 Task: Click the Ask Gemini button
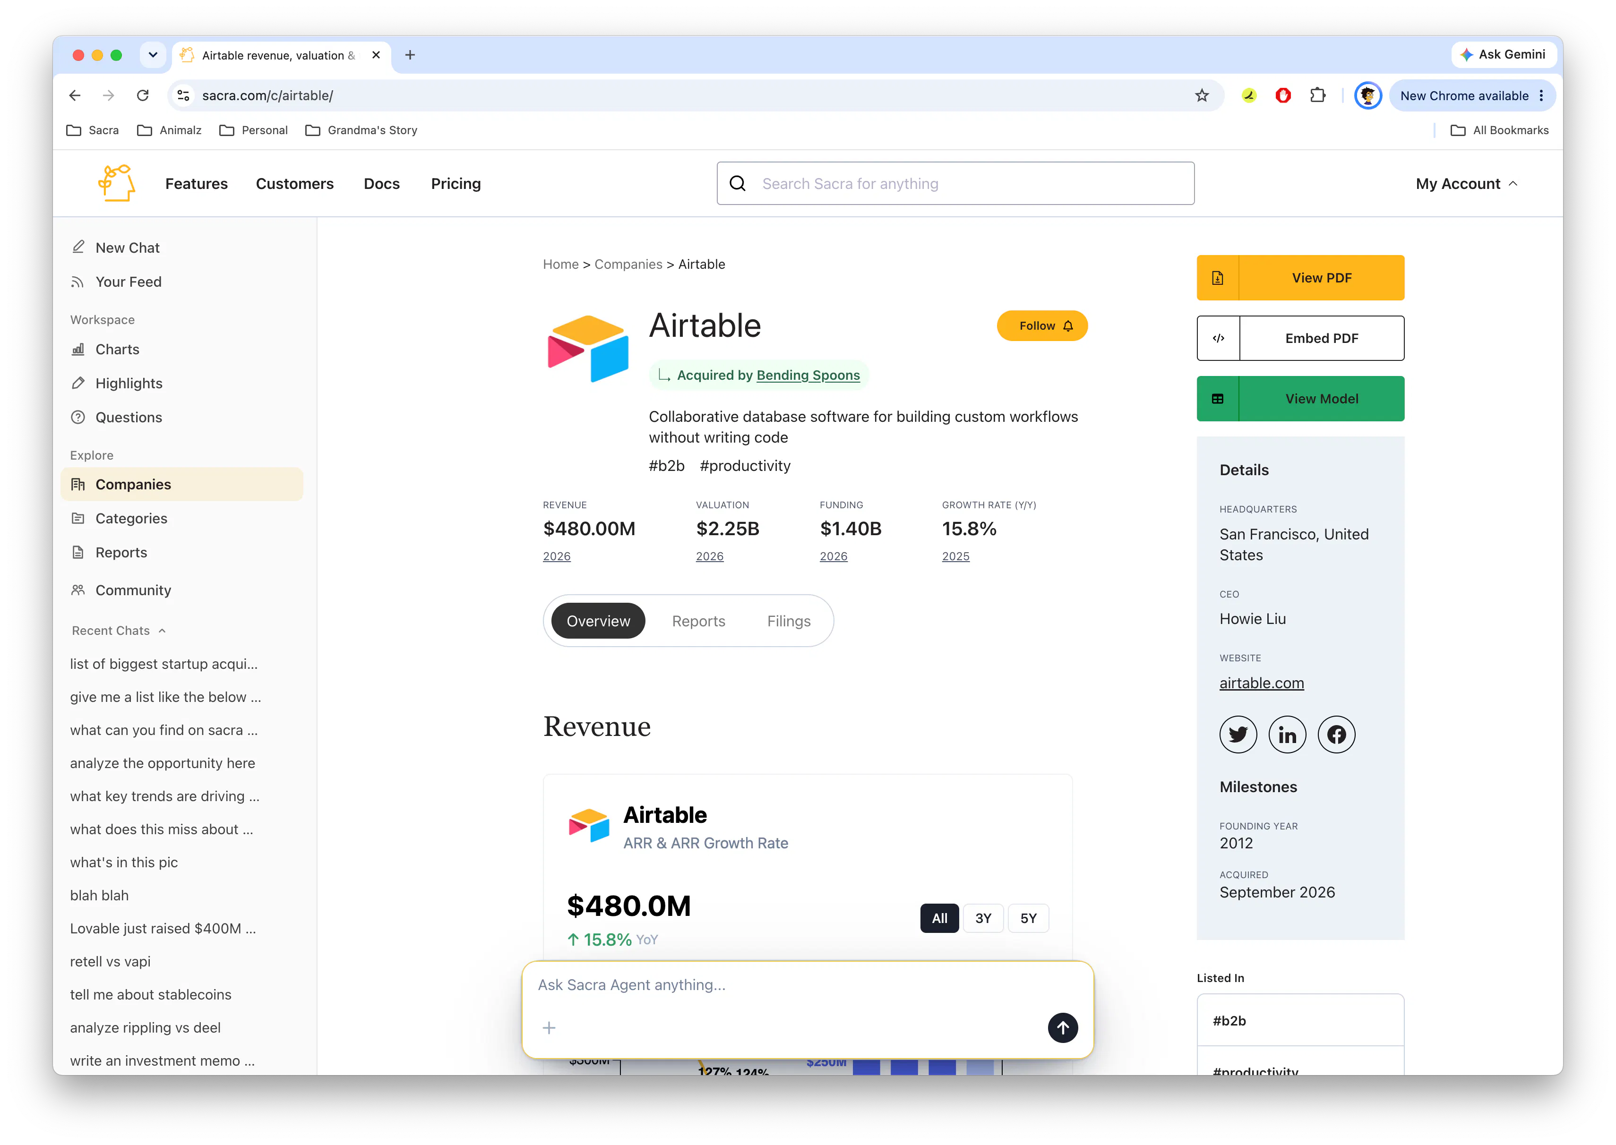[x=1503, y=54]
